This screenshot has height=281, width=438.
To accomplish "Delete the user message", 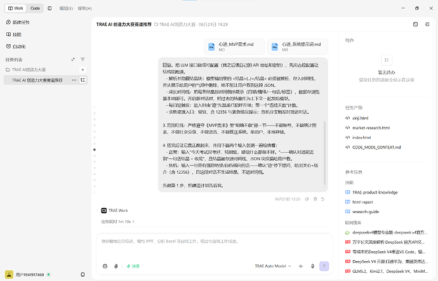I will [315, 199].
